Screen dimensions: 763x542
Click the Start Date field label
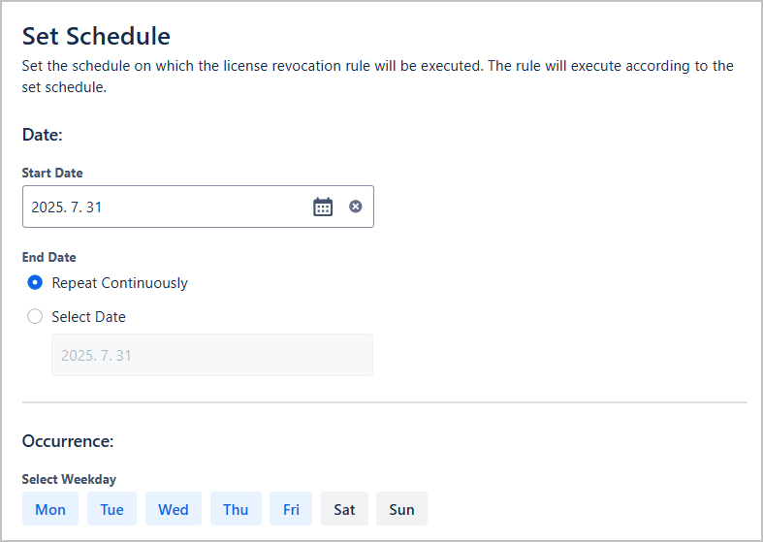pyautogui.click(x=52, y=173)
